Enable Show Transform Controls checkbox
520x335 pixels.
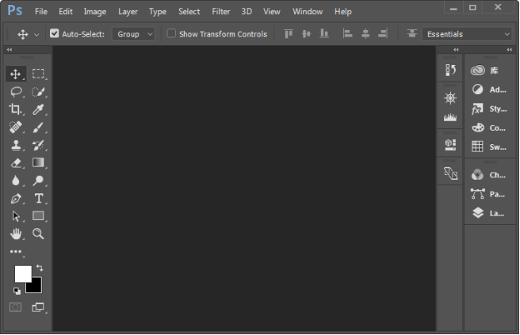(x=171, y=33)
